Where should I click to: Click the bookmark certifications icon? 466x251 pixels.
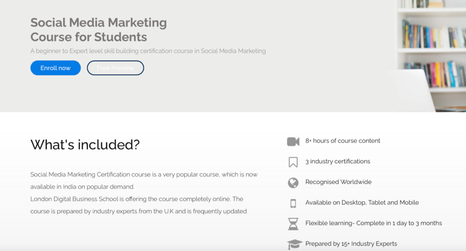click(x=293, y=162)
